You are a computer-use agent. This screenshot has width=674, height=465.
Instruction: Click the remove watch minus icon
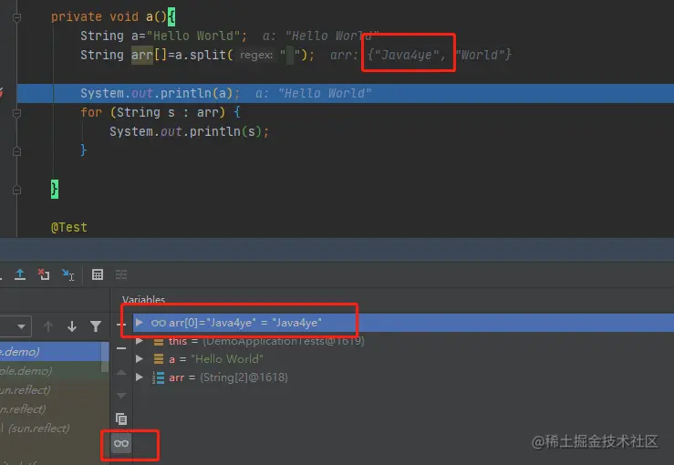(121, 348)
